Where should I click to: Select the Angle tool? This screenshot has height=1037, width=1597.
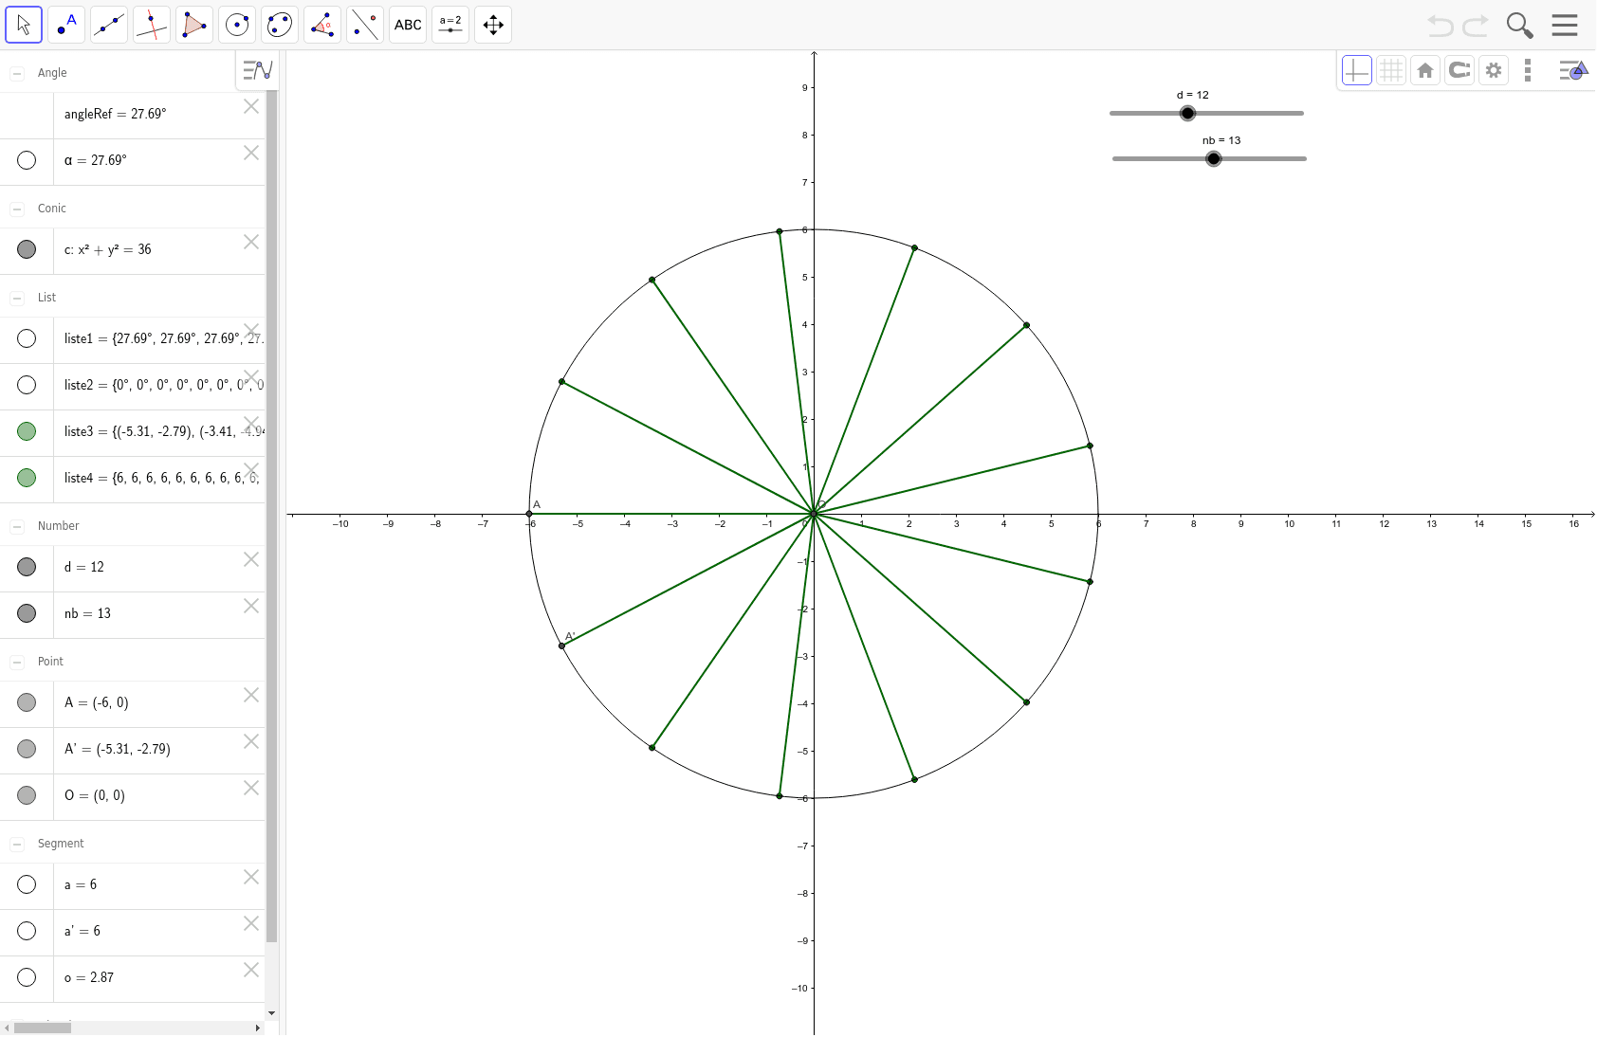(322, 25)
